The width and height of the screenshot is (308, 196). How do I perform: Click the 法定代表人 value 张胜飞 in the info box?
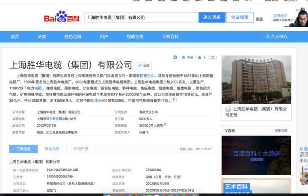coord(144,132)
